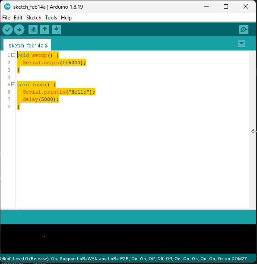The image size is (257, 264).
Task: Click the Serial.println("Hello") line
Action: [x=59, y=92]
